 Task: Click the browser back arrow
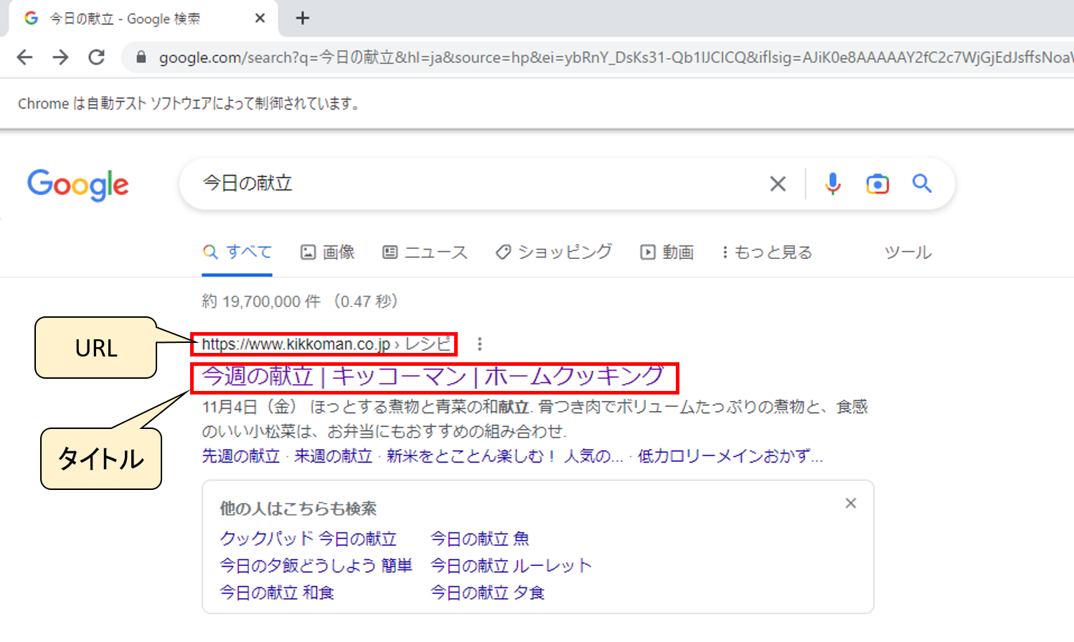[x=25, y=57]
